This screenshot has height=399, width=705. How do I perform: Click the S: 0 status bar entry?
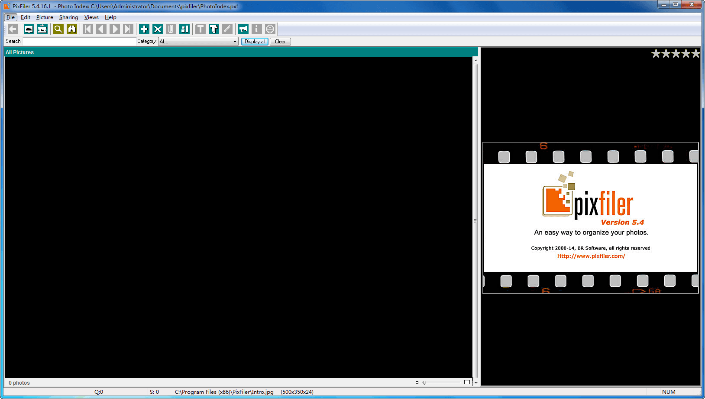[154, 392]
